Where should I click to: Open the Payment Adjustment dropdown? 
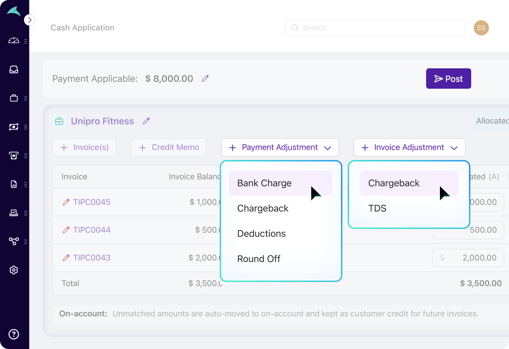(x=280, y=148)
